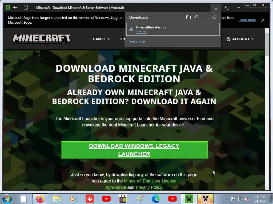Viewport: 273px width, 204px height.
Task: Open the second YouTube icon beside Edge
Action: 172,199
